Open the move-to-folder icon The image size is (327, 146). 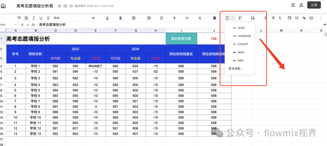point(65,6)
